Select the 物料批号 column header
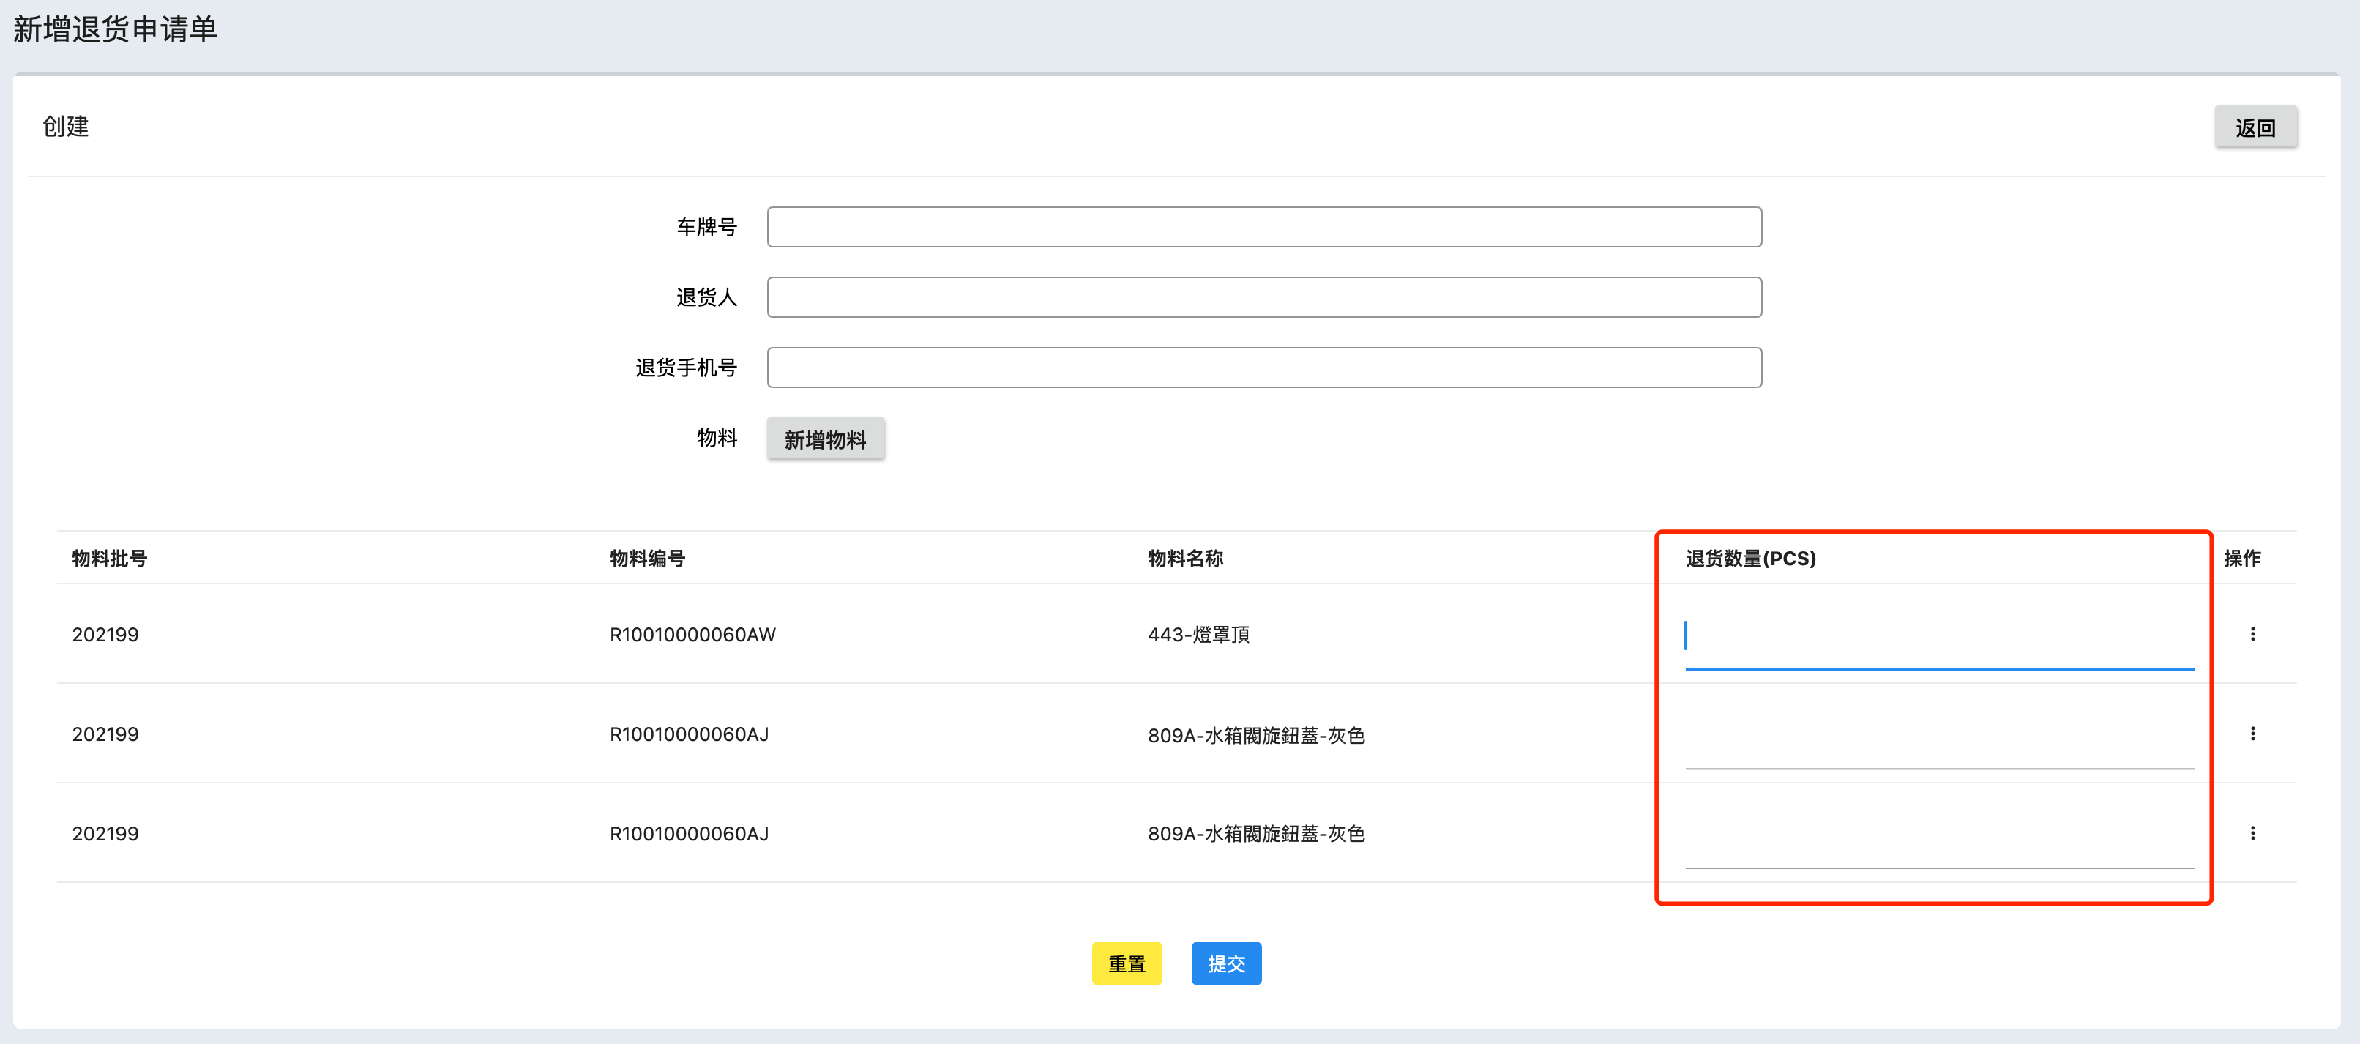Image resolution: width=2360 pixels, height=1044 pixels. click(x=109, y=558)
